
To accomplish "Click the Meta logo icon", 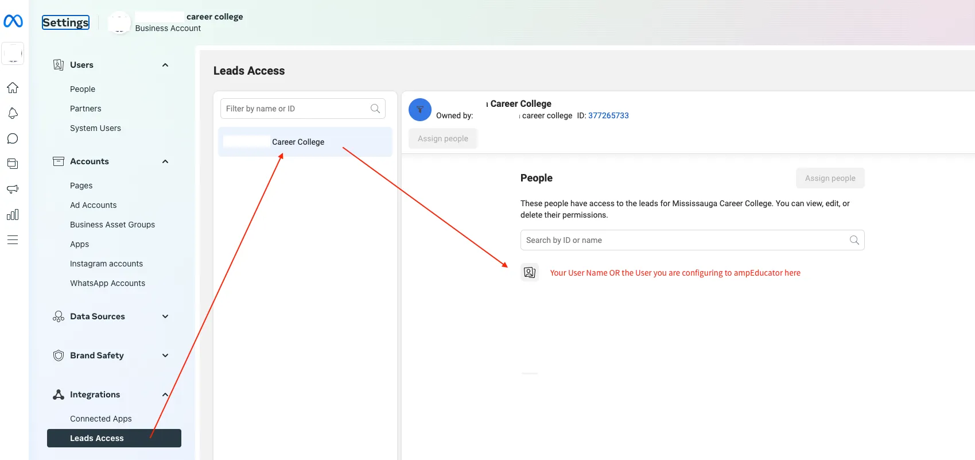I will click(x=13, y=21).
